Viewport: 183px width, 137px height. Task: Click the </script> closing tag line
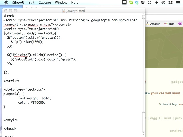[12, 81]
